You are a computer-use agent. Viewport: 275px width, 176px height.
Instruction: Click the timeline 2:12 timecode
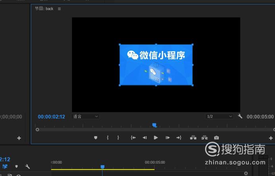click(5, 159)
